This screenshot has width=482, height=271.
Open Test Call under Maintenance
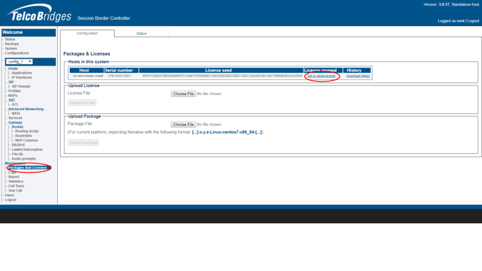[15, 191]
